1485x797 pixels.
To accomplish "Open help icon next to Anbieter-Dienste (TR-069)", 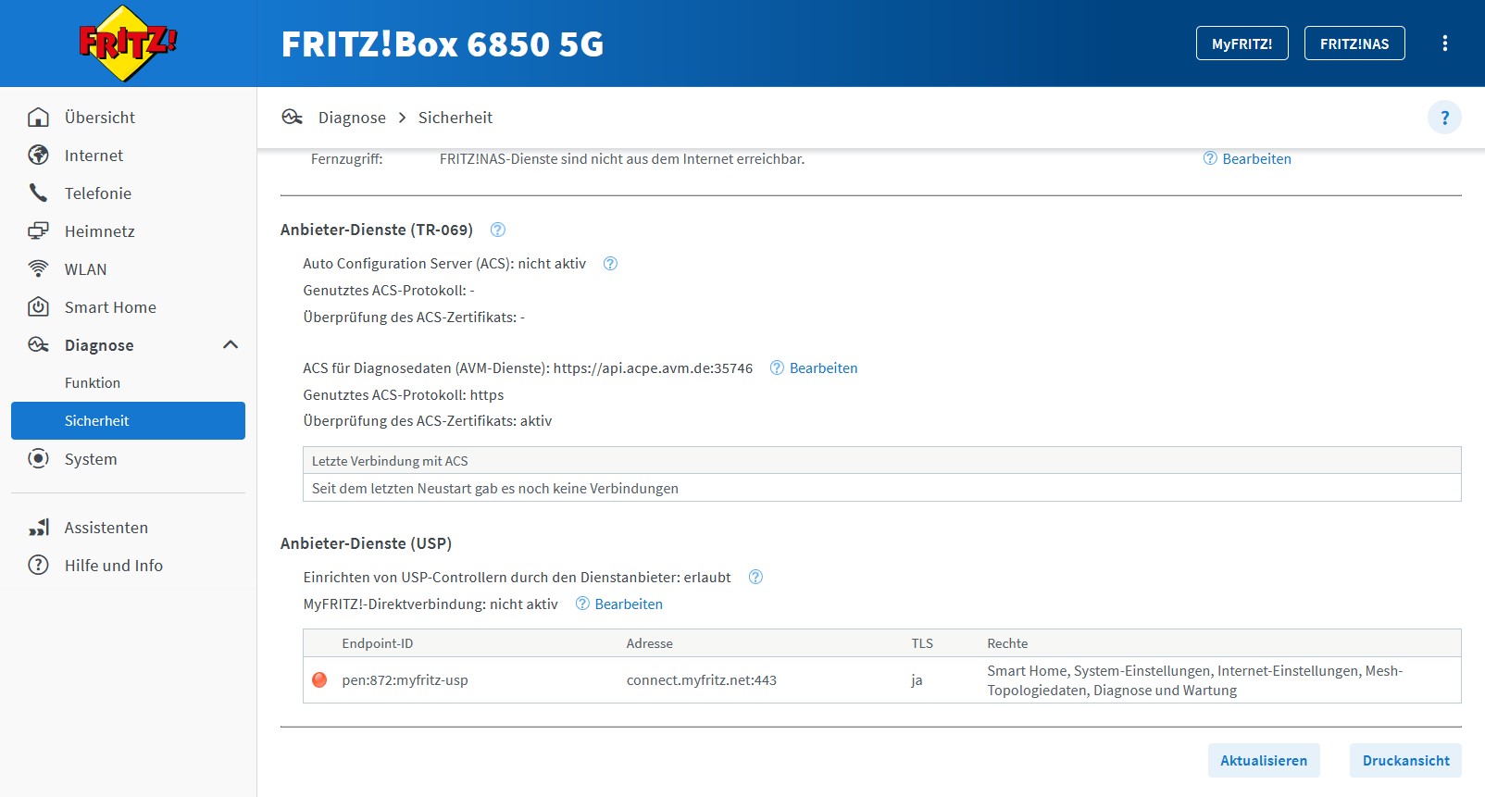I will [497, 230].
